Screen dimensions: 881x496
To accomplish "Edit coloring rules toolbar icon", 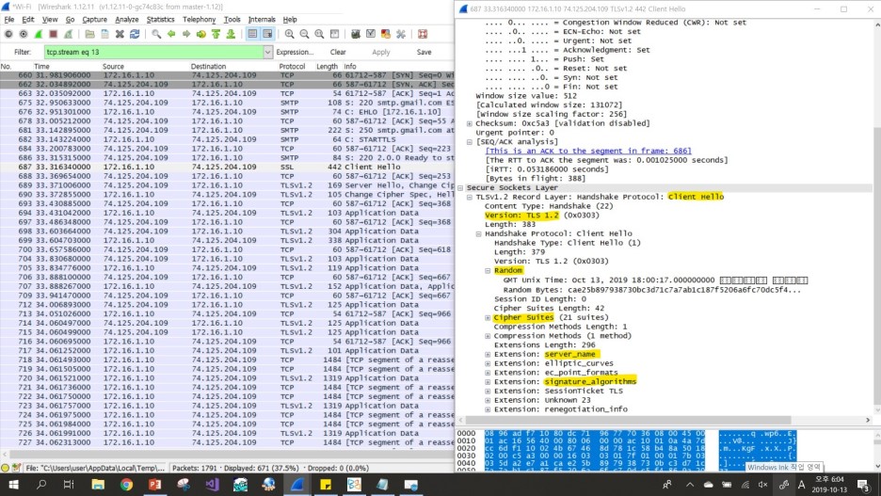I will point(386,34).
